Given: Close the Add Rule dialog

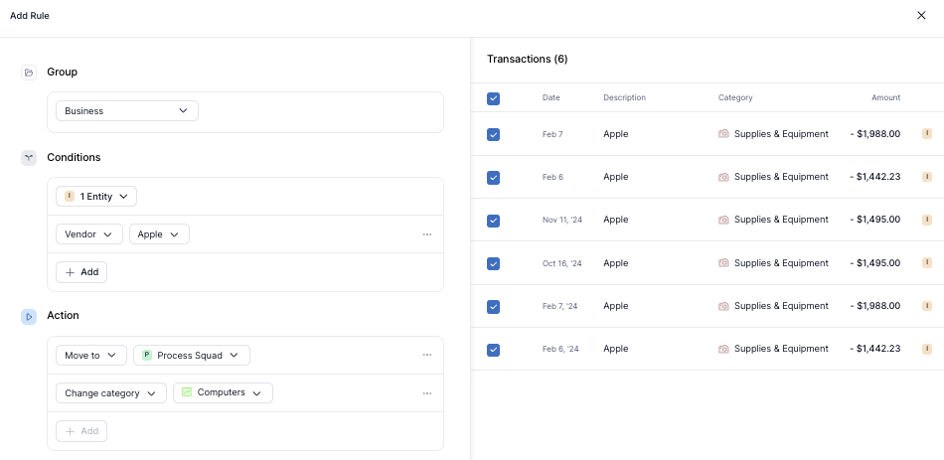Looking at the screenshot, I should click(920, 16).
